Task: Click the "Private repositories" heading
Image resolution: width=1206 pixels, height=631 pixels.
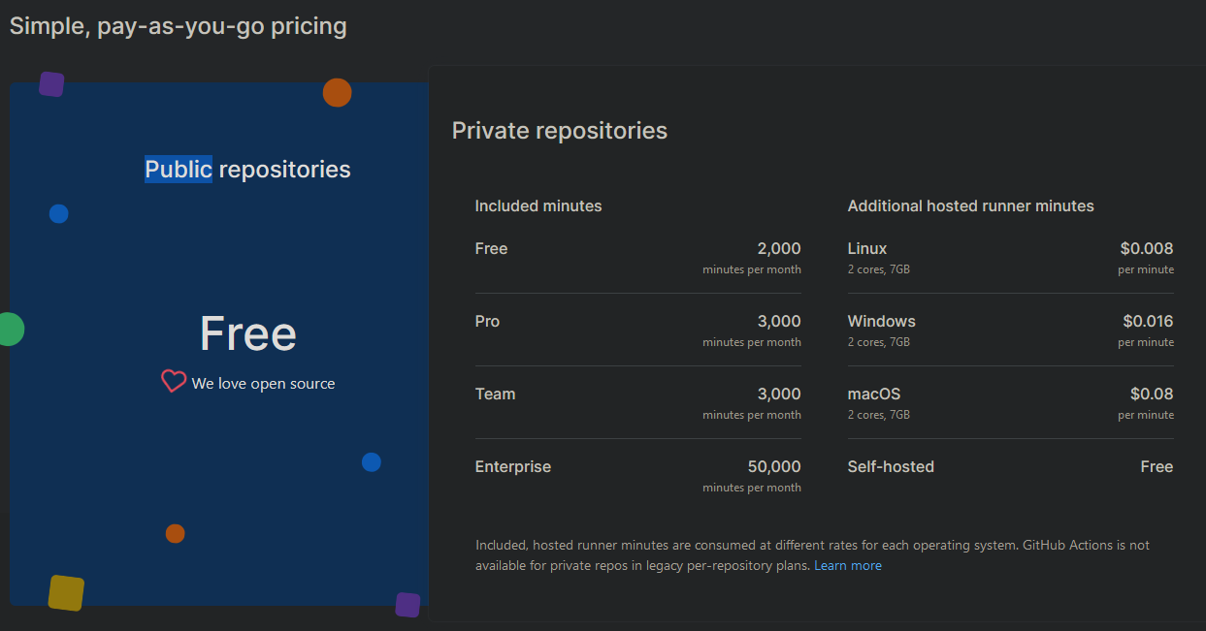Action: [560, 130]
